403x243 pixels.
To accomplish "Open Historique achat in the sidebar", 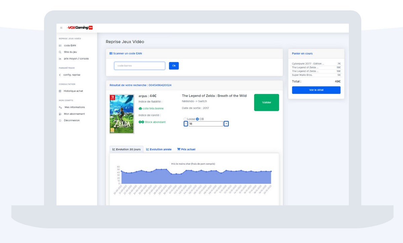I will (71, 91).
